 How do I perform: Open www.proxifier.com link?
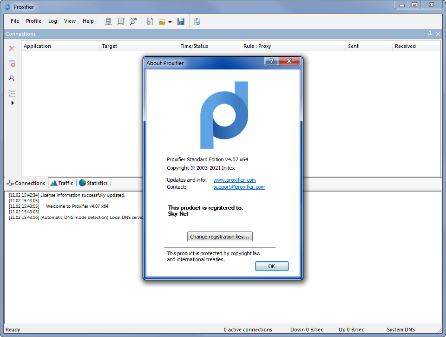coord(234,180)
